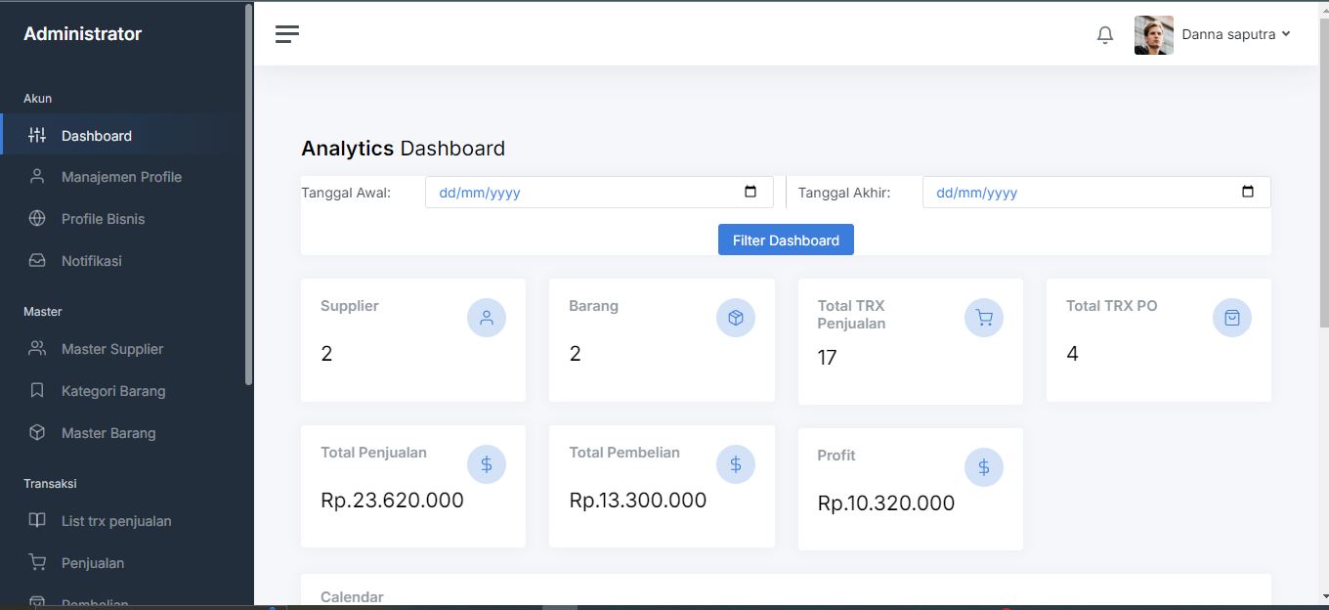Click the Administrator brand title
Image resolution: width=1329 pixels, height=610 pixels.
pyautogui.click(x=83, y=34)
